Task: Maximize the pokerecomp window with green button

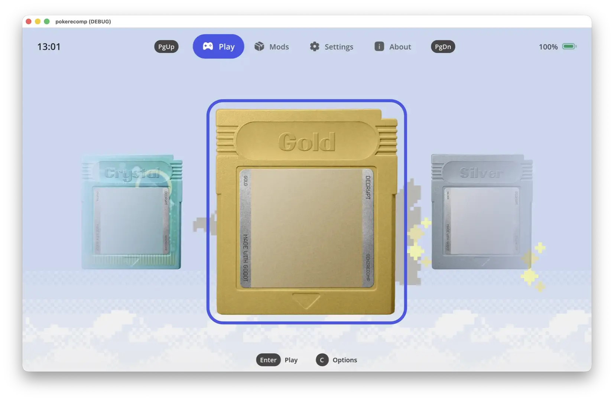Action: pos(47,22)
